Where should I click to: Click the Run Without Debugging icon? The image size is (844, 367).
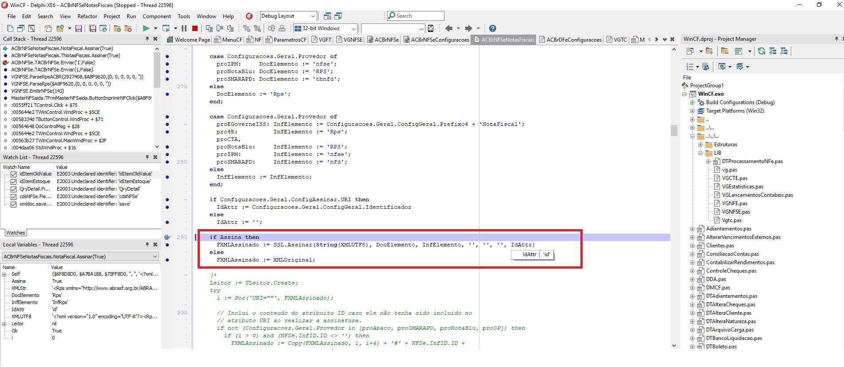click(x=166, y=28)
